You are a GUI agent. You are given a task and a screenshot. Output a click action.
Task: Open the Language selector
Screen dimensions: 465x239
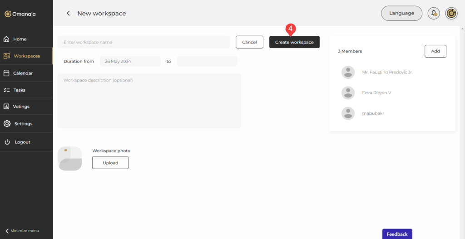(x=401, y=13)
